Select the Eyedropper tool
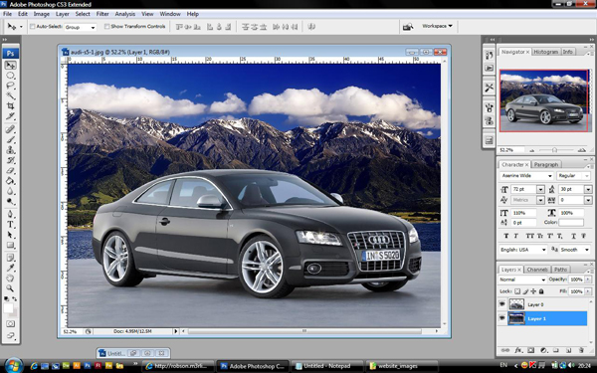This screenshot has width=597, height=373. pyautogui.click(x=10, y=269)
